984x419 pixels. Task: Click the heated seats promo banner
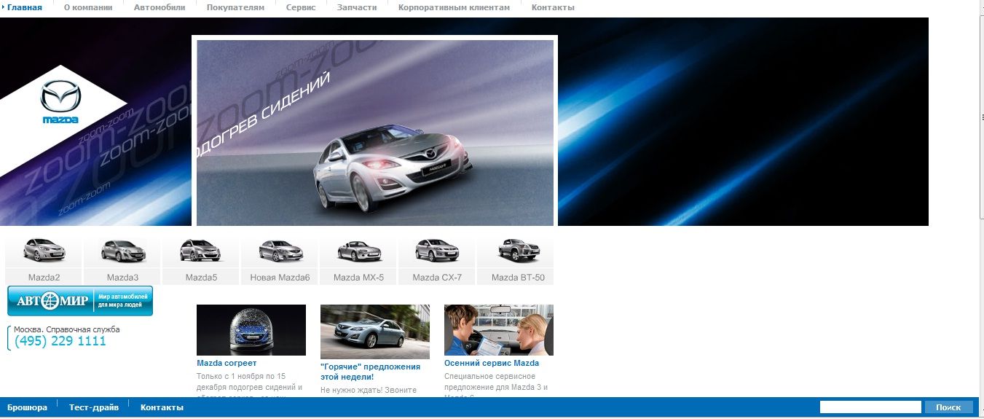coord(375,132)
